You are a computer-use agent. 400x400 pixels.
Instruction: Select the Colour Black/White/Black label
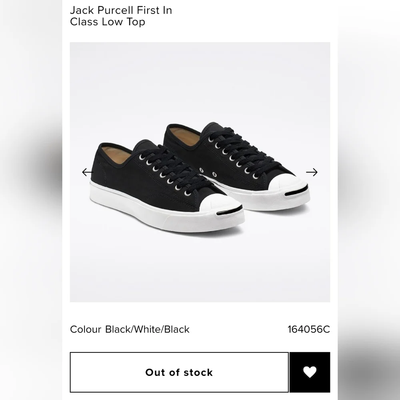tap(129, 330)
